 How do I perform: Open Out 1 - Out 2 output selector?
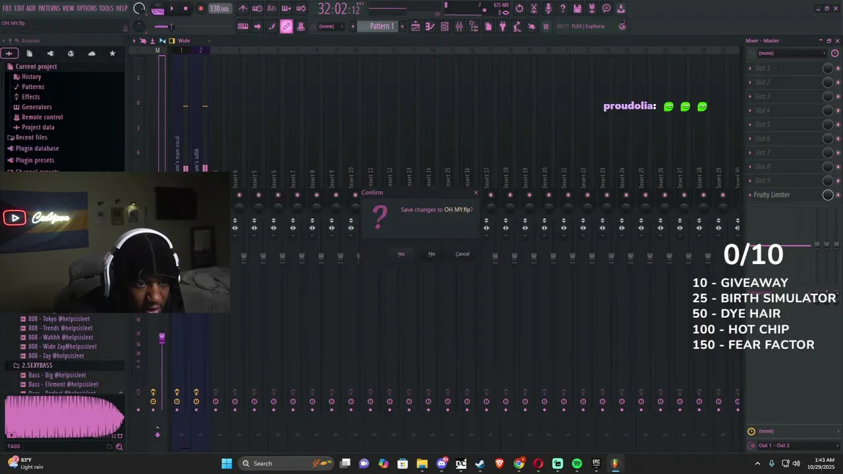(794, 446)
